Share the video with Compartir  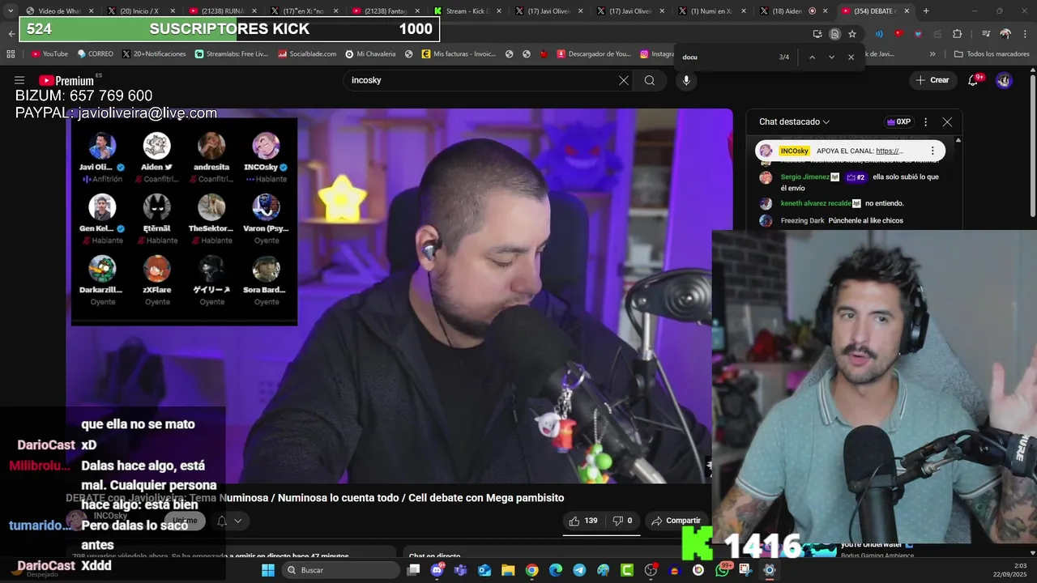click(x=676, y=521)
